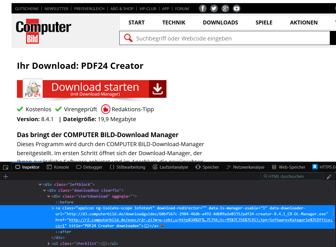Click the Redaktions-Tipp thumbs-up badge

pyautogui.click(x=106, y=109)
